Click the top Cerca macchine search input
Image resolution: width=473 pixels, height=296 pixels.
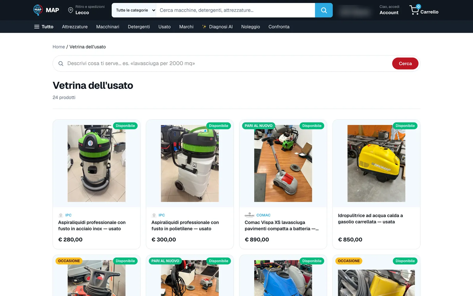[236, 10]
